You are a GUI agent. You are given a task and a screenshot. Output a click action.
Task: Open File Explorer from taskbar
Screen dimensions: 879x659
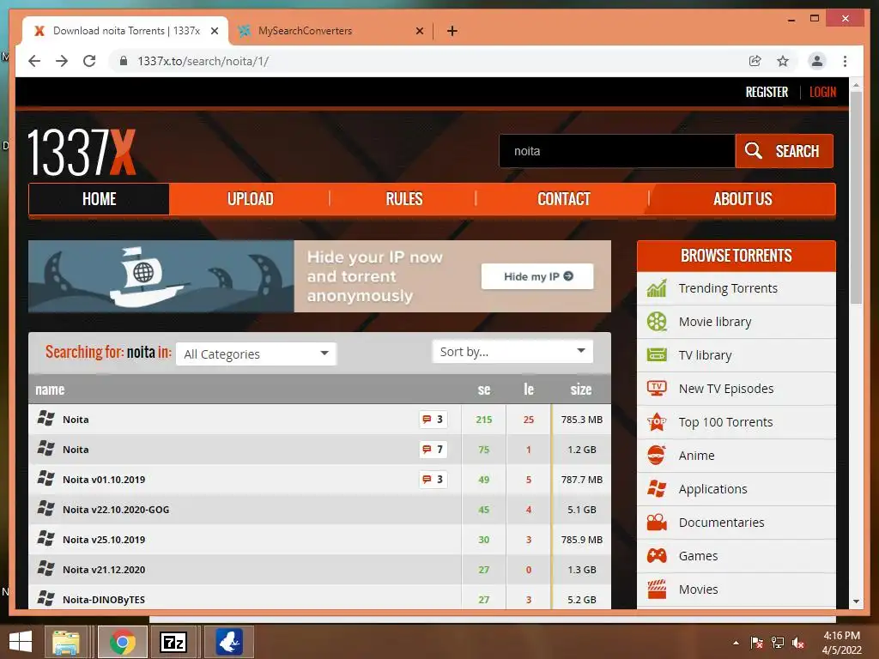point(66,642)
